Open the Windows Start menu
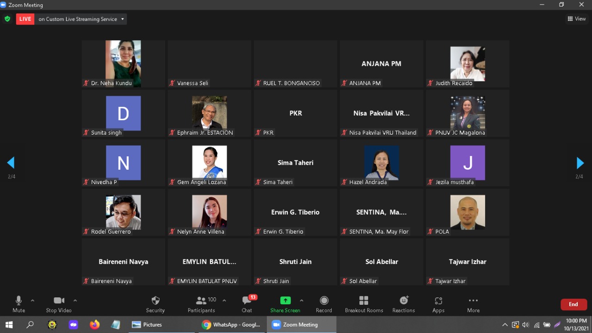 click(9, 325)
